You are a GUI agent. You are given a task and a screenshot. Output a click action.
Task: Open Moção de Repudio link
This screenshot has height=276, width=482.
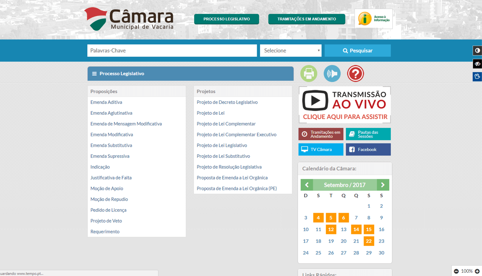(x=109, y=199)
